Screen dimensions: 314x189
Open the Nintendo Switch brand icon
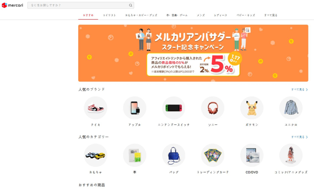tap(174, 108)
